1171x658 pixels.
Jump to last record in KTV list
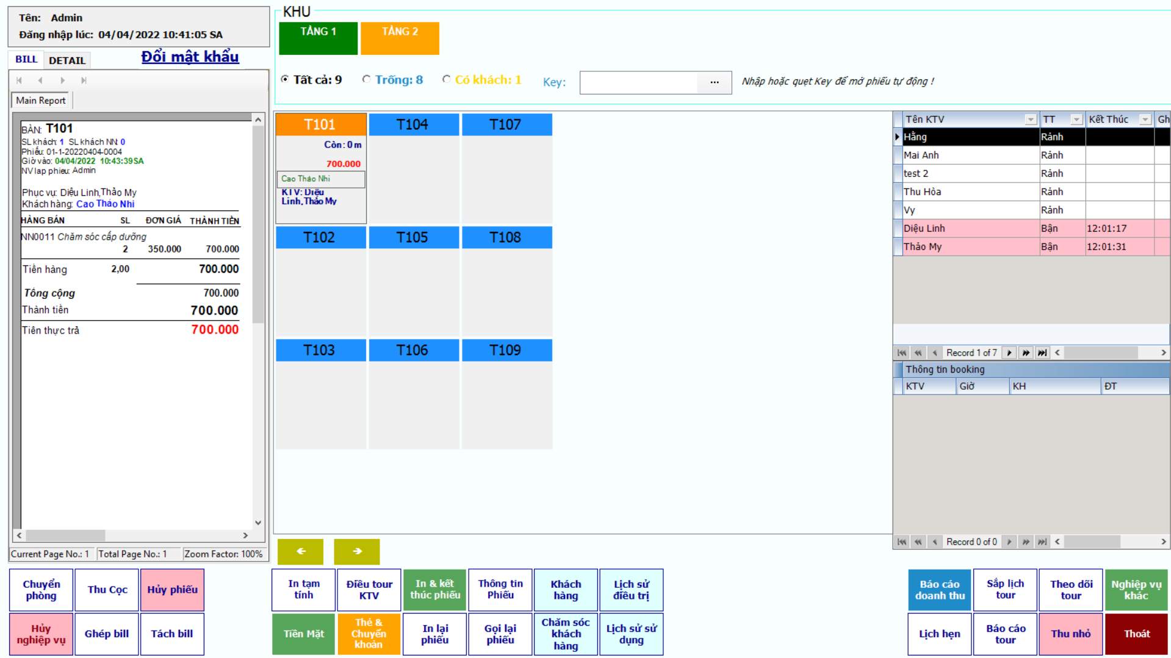1042,353
